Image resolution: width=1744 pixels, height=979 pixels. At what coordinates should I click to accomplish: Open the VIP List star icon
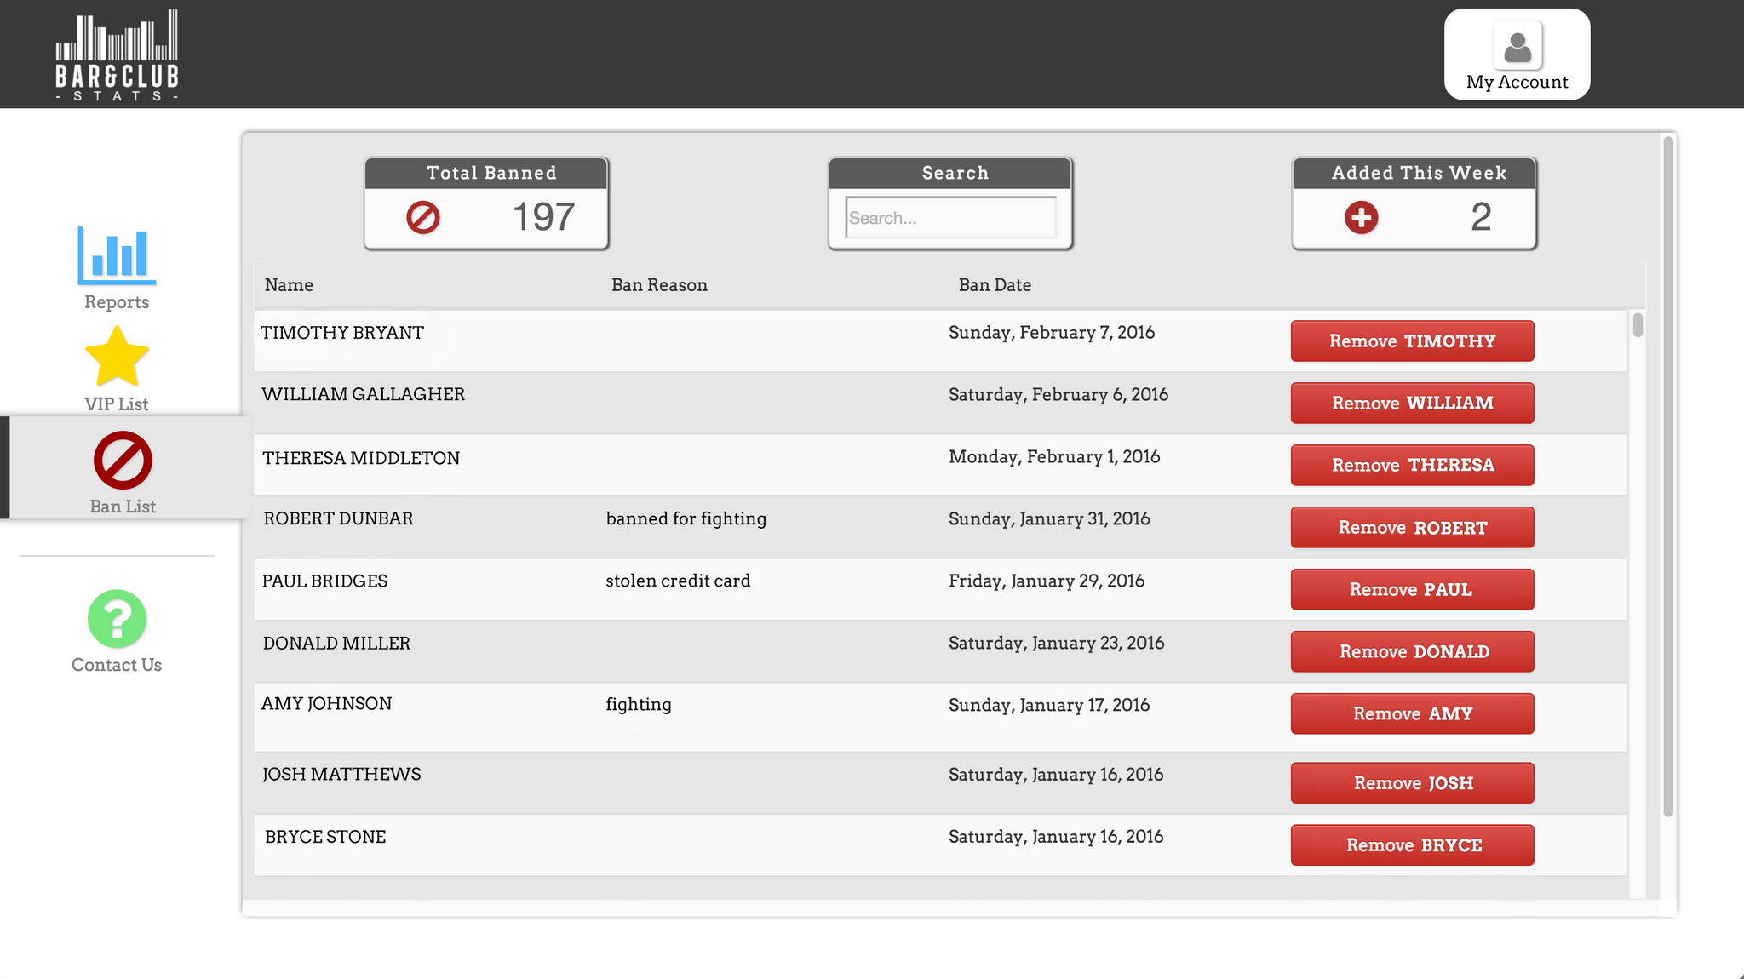point(117,358)
